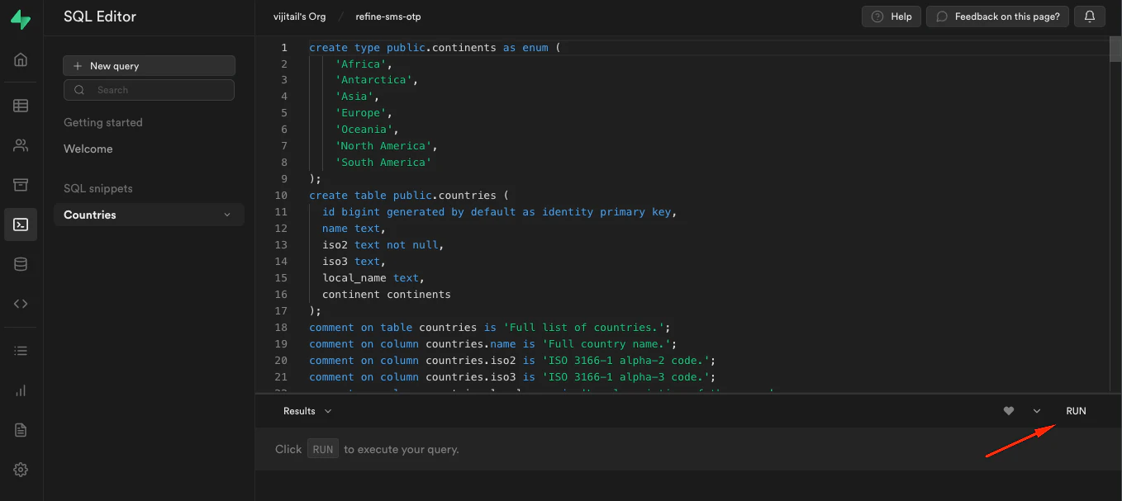This screenshot has height=501, width=1122.
Task: Open the Table Editor icon
Action: click(21, 106)
